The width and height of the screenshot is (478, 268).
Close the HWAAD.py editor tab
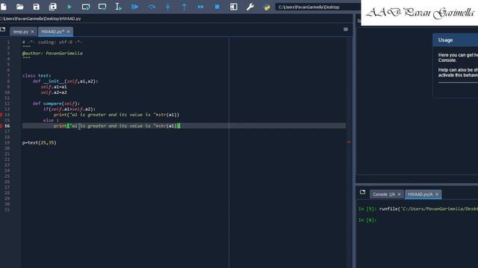68,31
